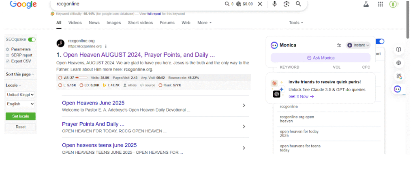Image resolution: width=415 pixels, height=170 pixels.
Task: Select the All results tab
Action: [59, 23]
